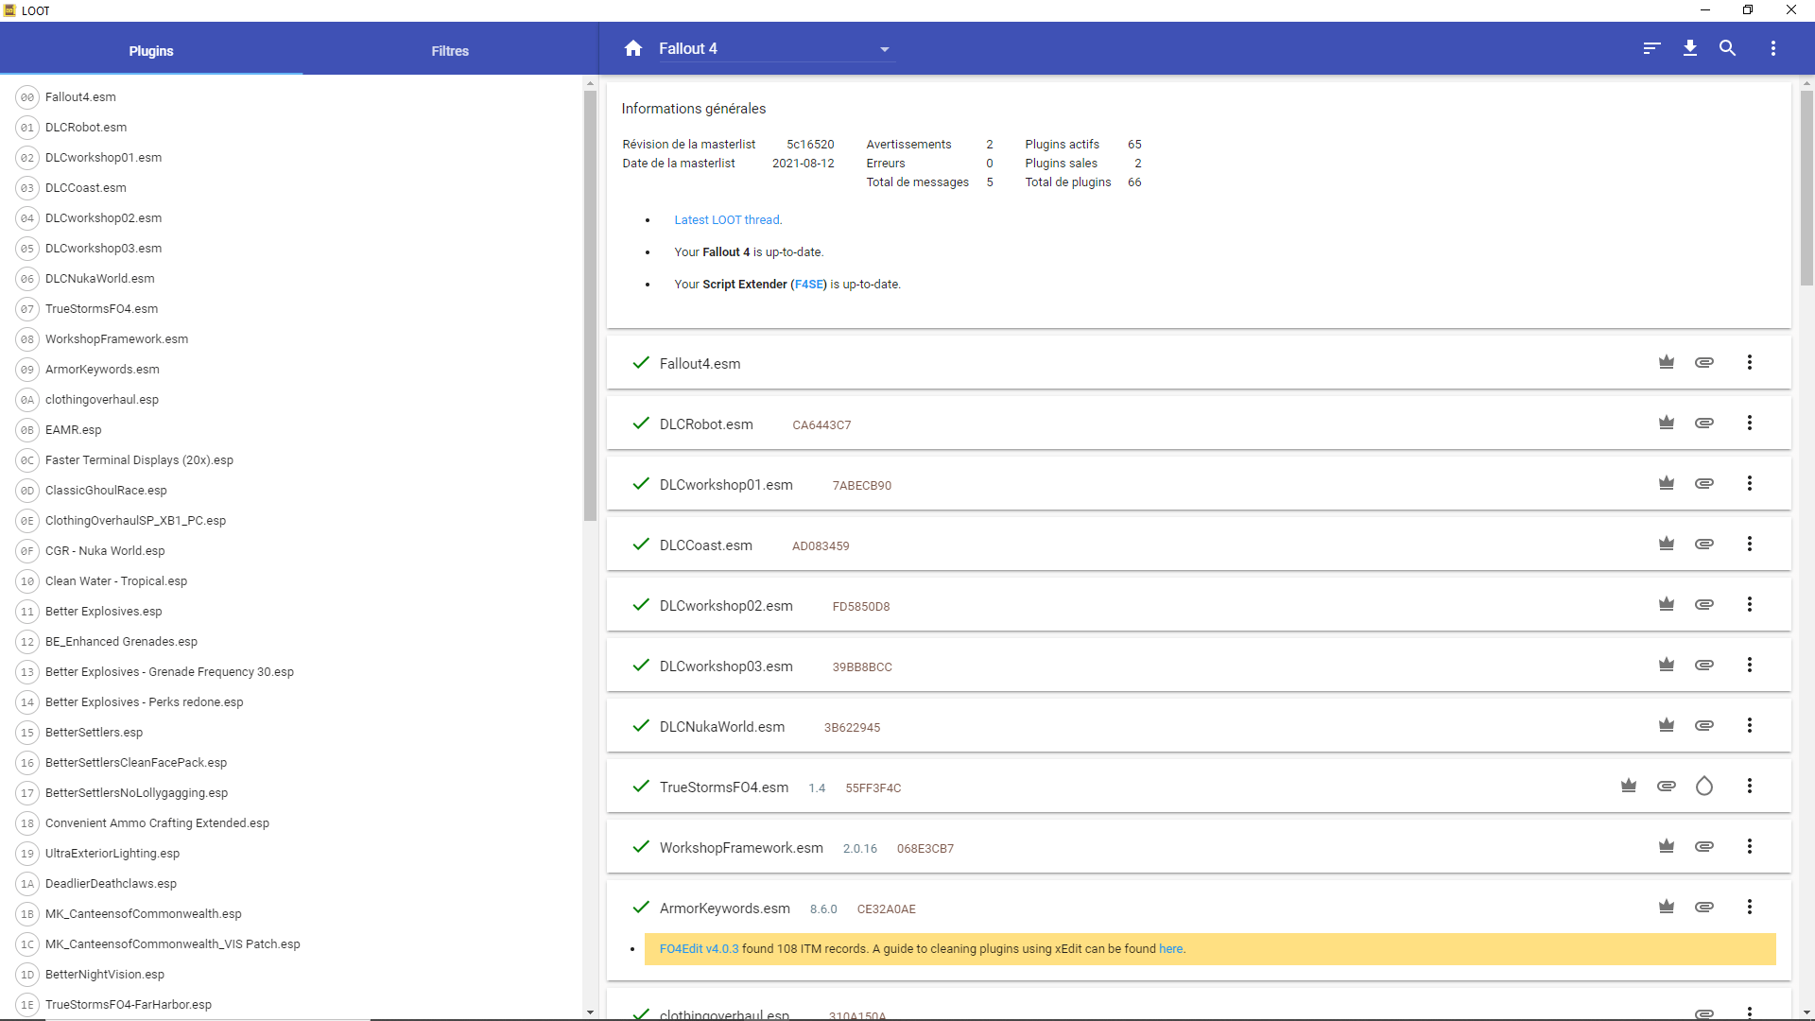The width and height of the screenshot is (1815, 1021).
Task: Click the crown icon on DLCRobot.esm card
Action: tap(1667, 423)
